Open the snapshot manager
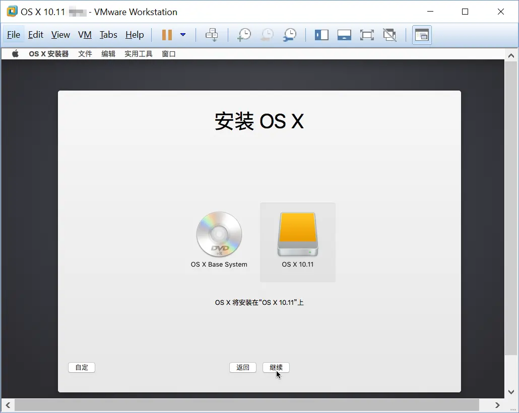 click(289, 35)
